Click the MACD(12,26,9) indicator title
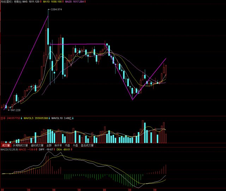The image size is (226, 191). [x=9, y=149]
